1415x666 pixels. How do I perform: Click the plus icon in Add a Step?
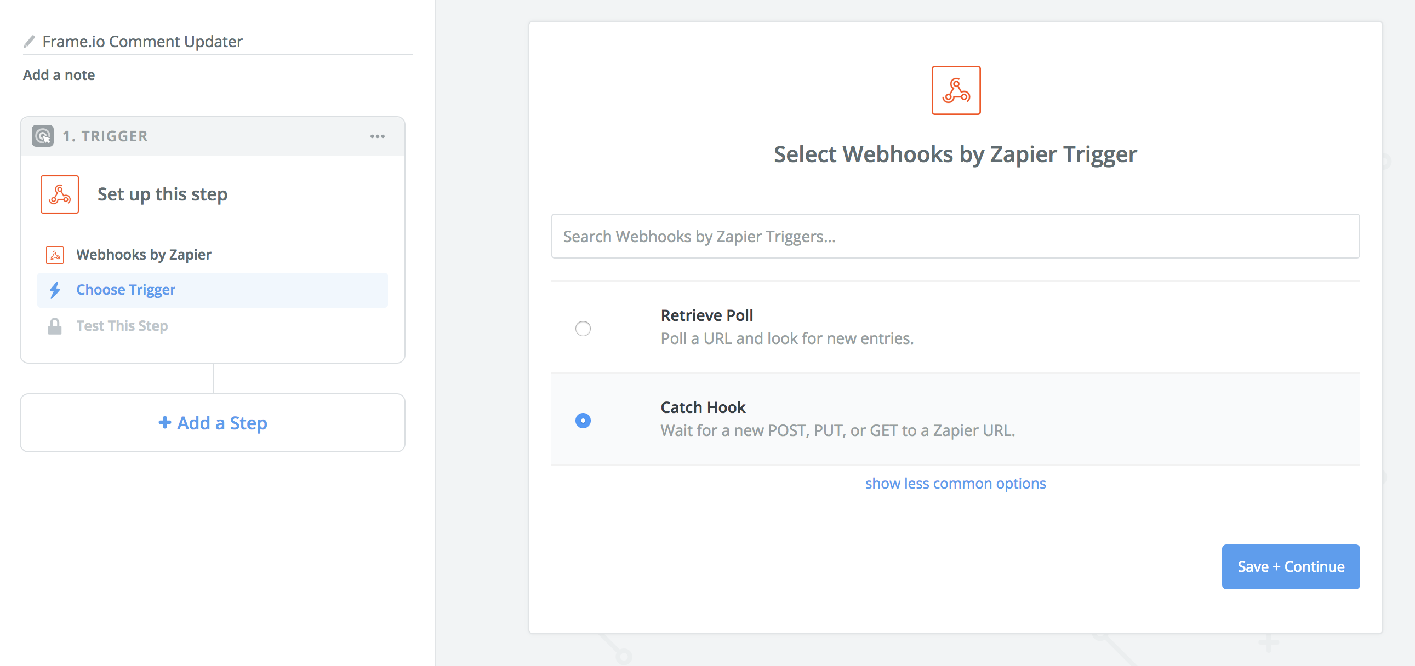pos(166,423)
